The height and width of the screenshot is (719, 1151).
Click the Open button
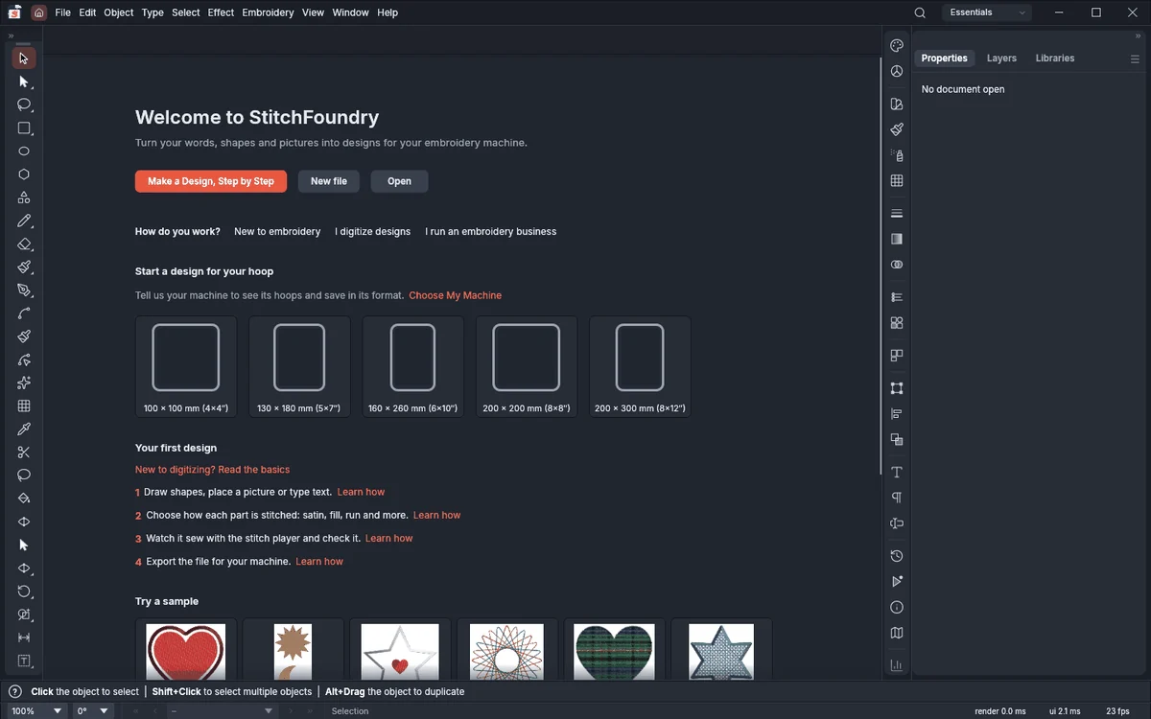[400, 181]
